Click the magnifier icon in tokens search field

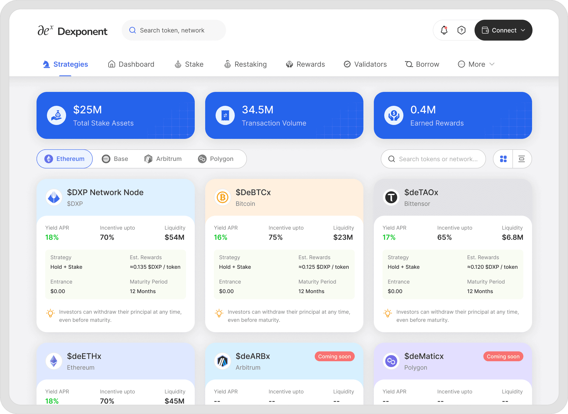point(392,159)
